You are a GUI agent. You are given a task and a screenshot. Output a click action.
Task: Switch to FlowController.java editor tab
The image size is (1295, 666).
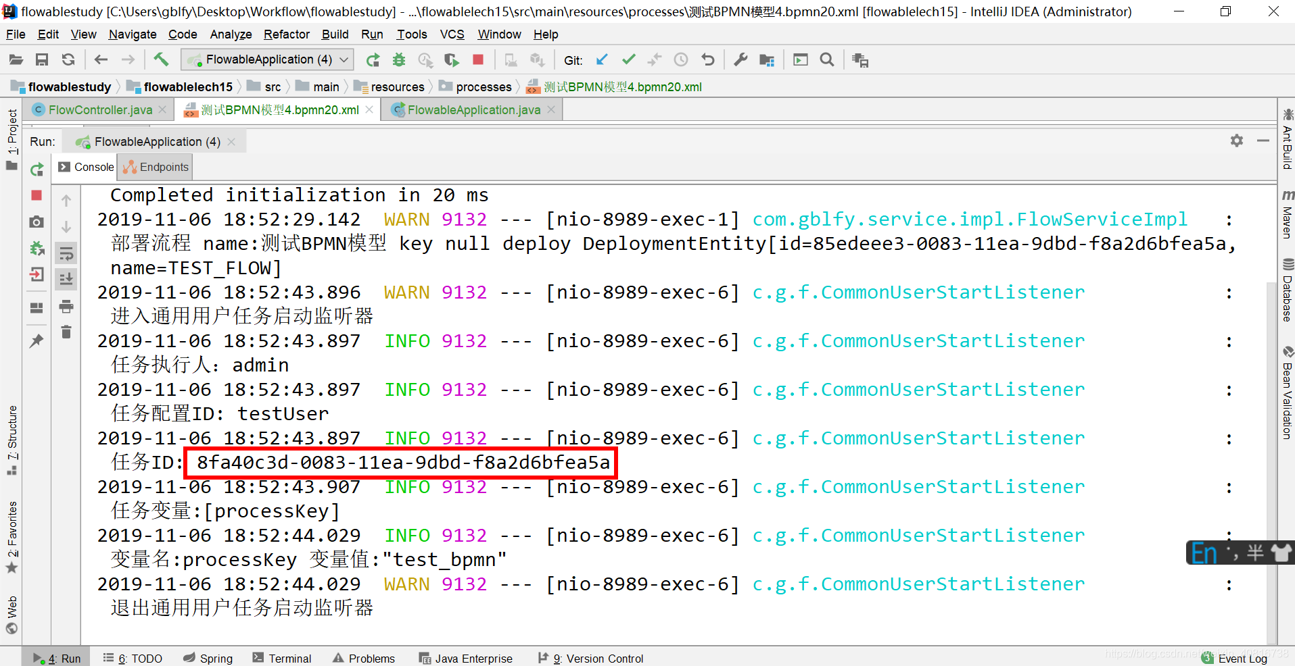click(100, 110)
